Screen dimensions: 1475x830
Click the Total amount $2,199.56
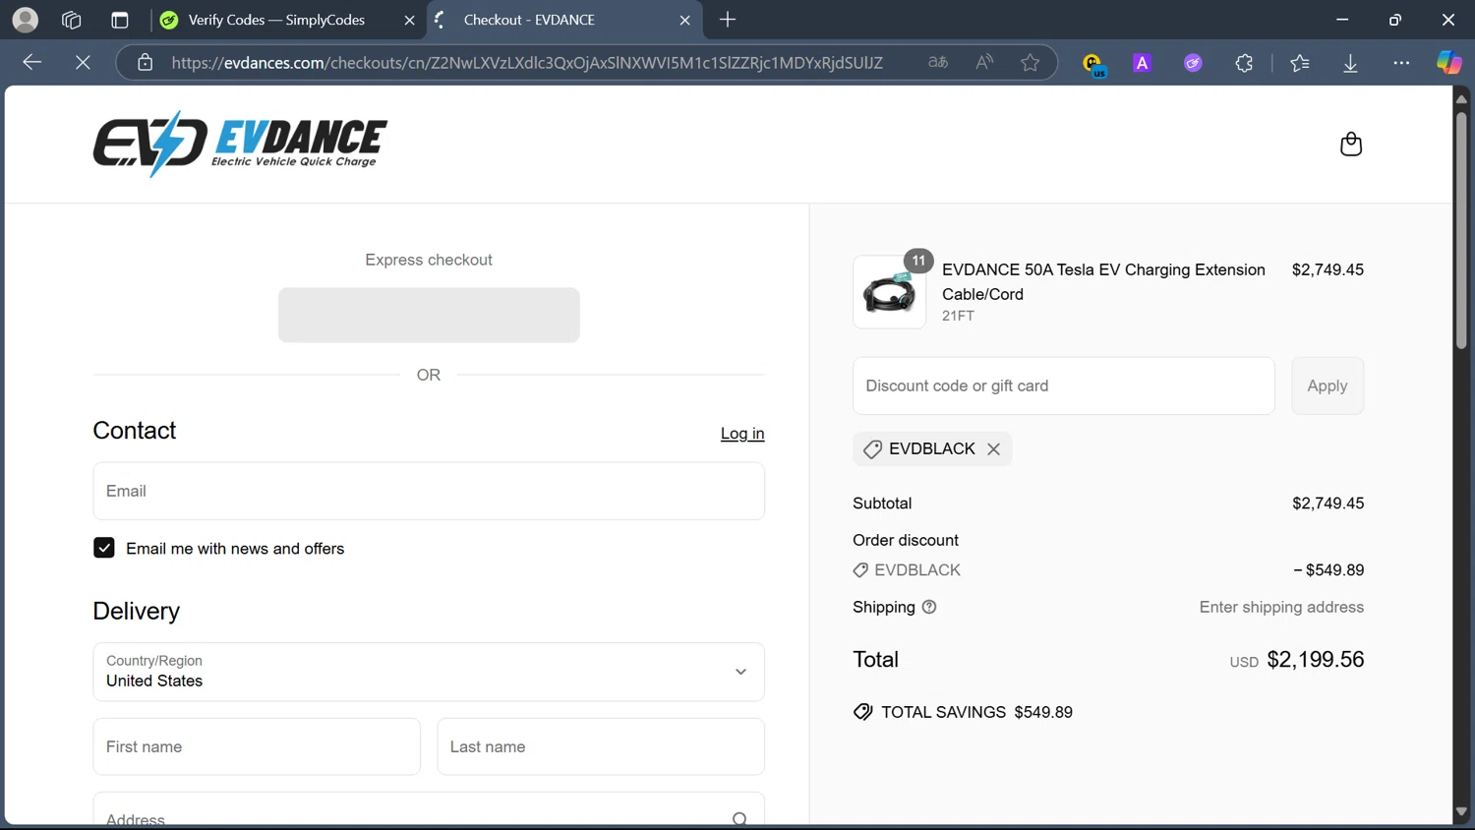[x=1315, y=659]
